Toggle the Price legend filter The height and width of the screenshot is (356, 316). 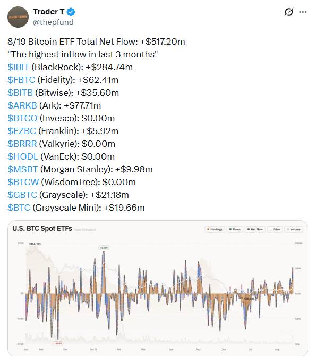click(275, 229)
